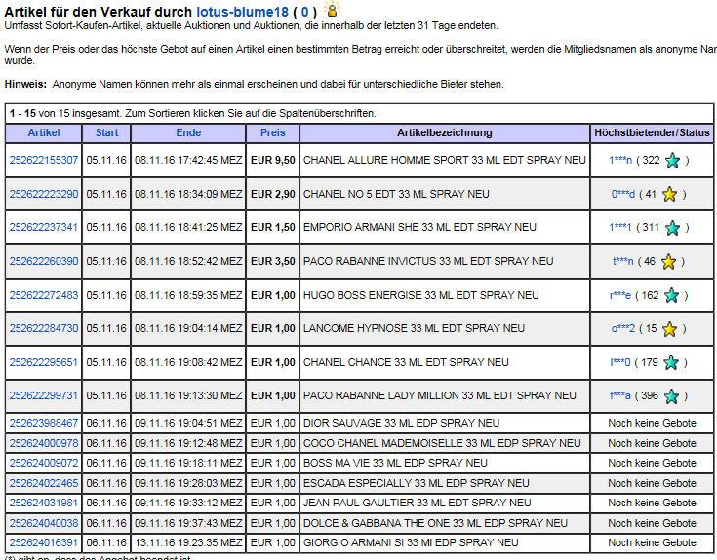The image size is (717, 560).
Task: Open bidder profile r***e
Action: [620, 295]
